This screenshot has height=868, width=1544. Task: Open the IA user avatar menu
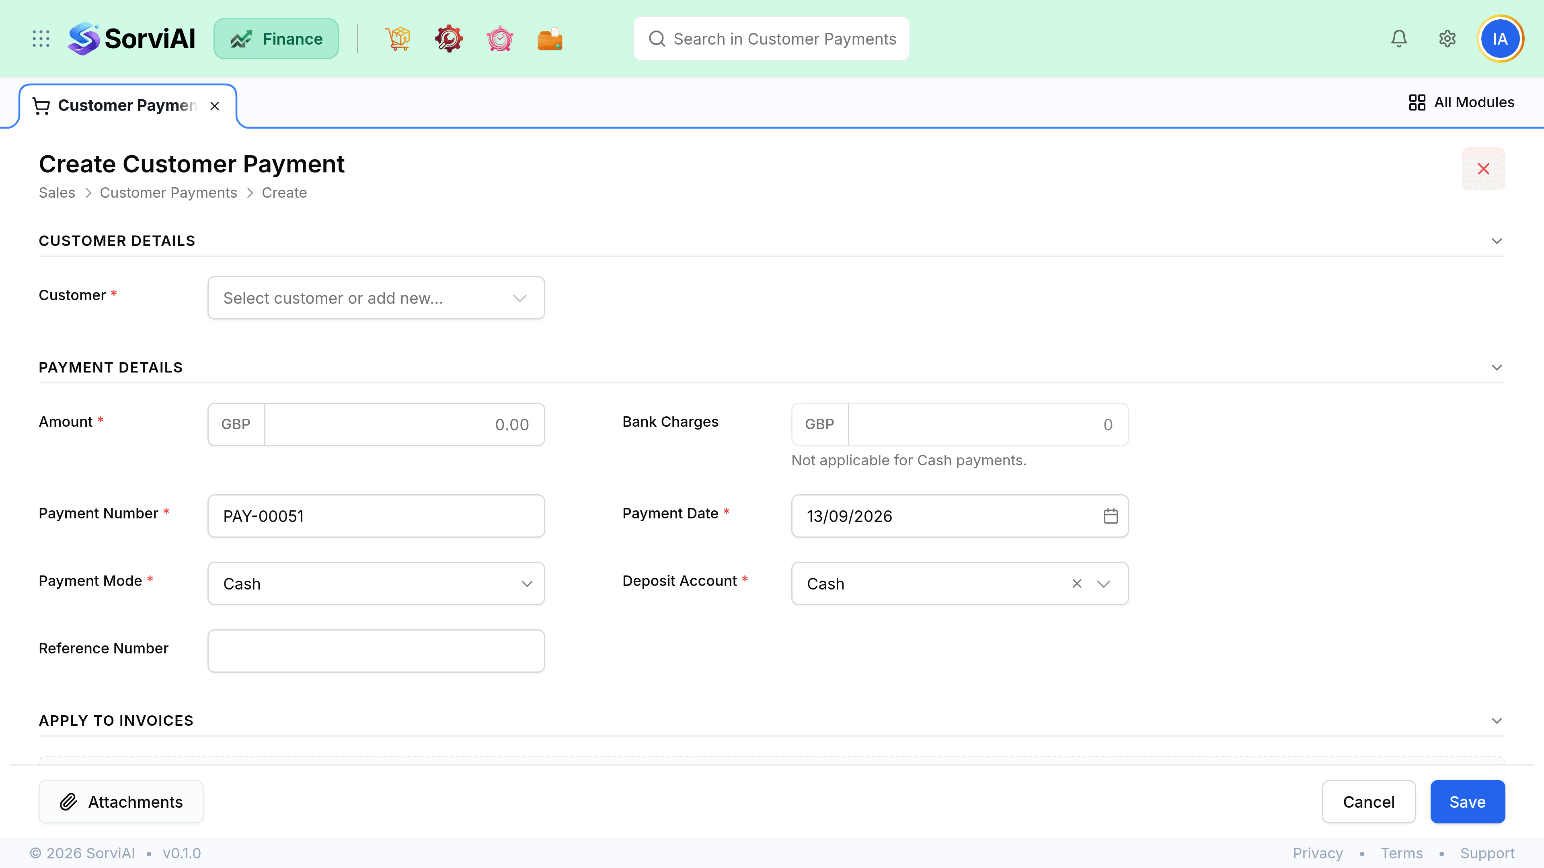click(x=1500, y=39)
